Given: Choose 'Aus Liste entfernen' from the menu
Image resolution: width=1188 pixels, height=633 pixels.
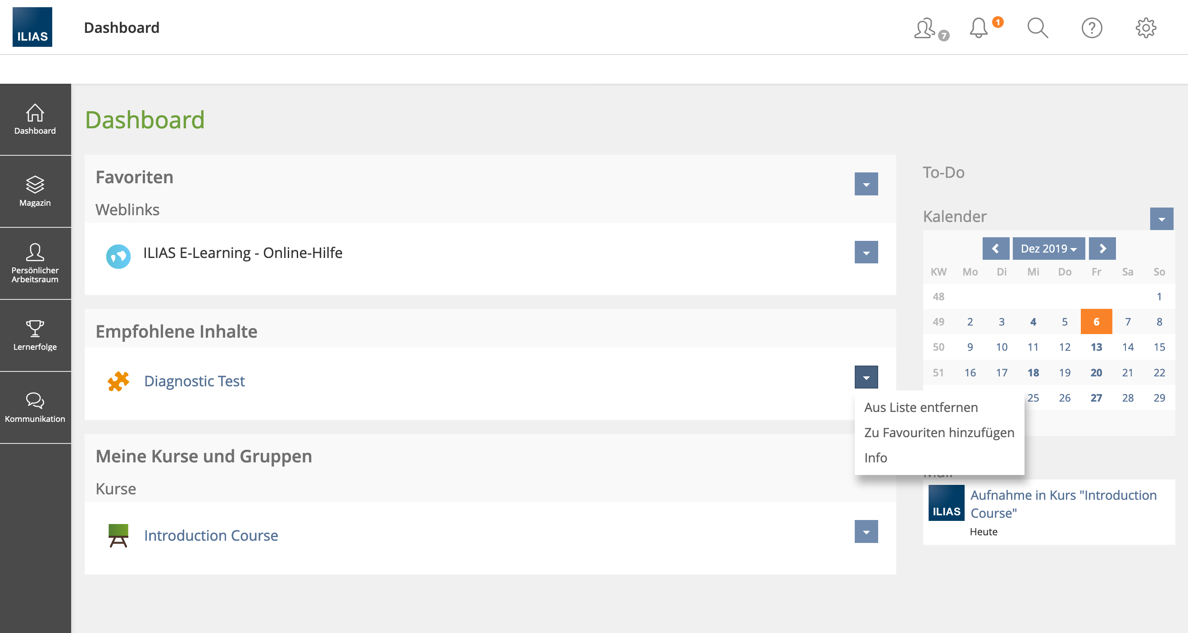Looking at the screenshot, I should 920,407.
